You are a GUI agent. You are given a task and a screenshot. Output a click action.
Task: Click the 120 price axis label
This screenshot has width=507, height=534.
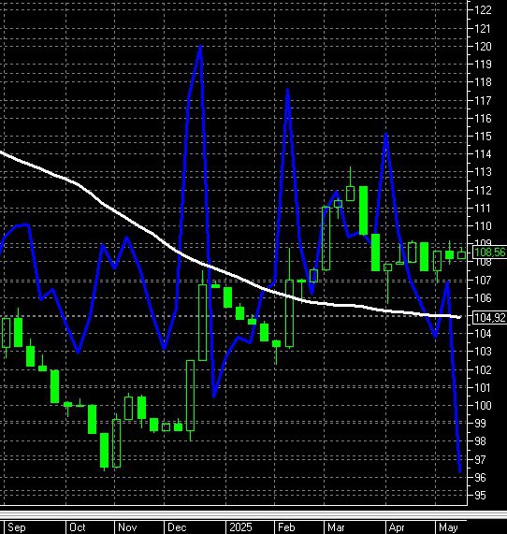(483, 46)
